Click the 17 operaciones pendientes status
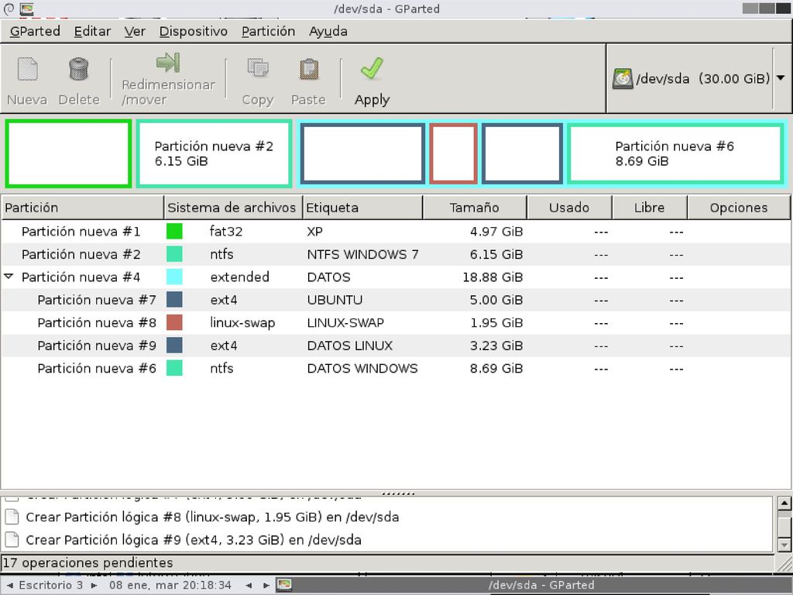Image resolution: width=793 pixels, height=595 pixels. [88, 562]
